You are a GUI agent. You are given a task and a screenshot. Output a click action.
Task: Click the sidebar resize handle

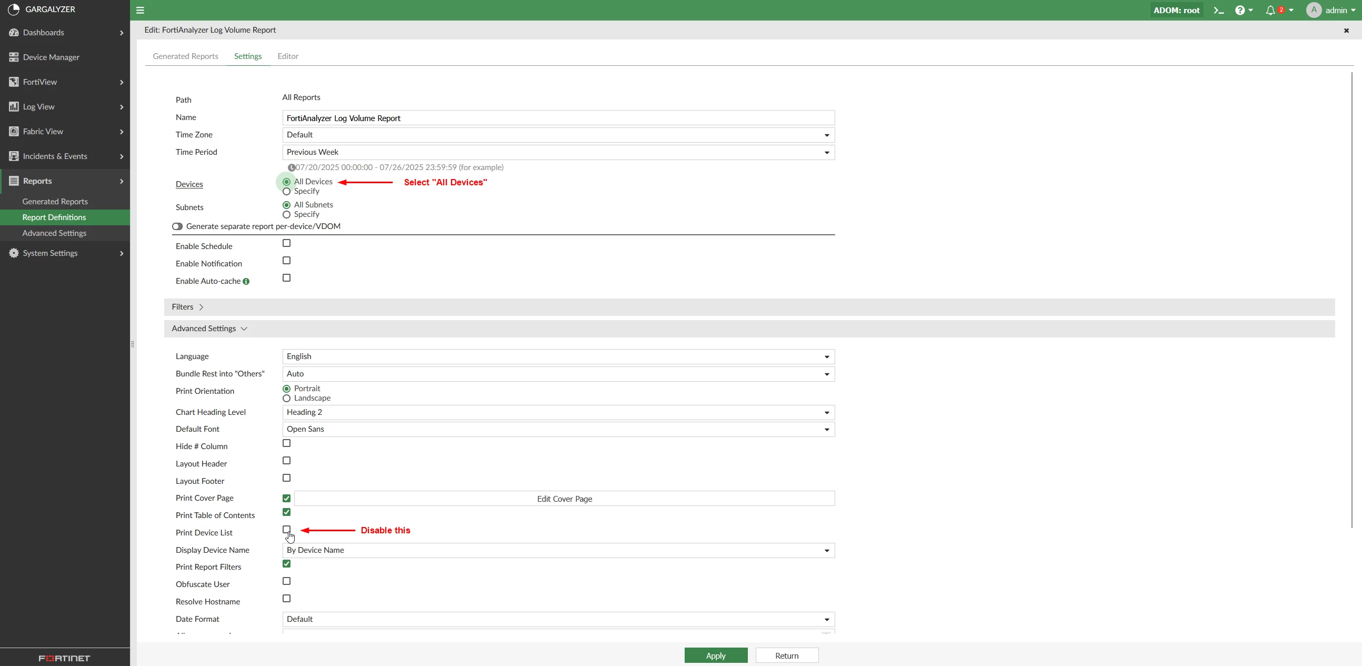(133, 344)
